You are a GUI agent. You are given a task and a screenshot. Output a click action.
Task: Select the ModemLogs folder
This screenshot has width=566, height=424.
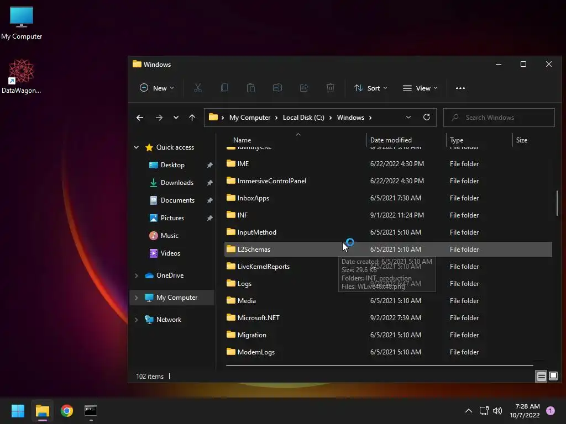click(388, 352)
